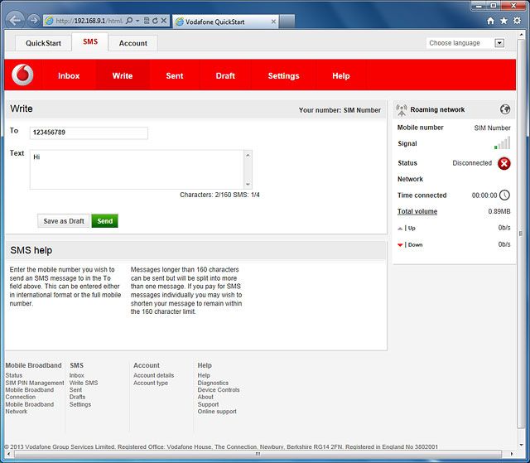Click the red disconnected status icon
530x463 pixels.
tap(503, 163)
